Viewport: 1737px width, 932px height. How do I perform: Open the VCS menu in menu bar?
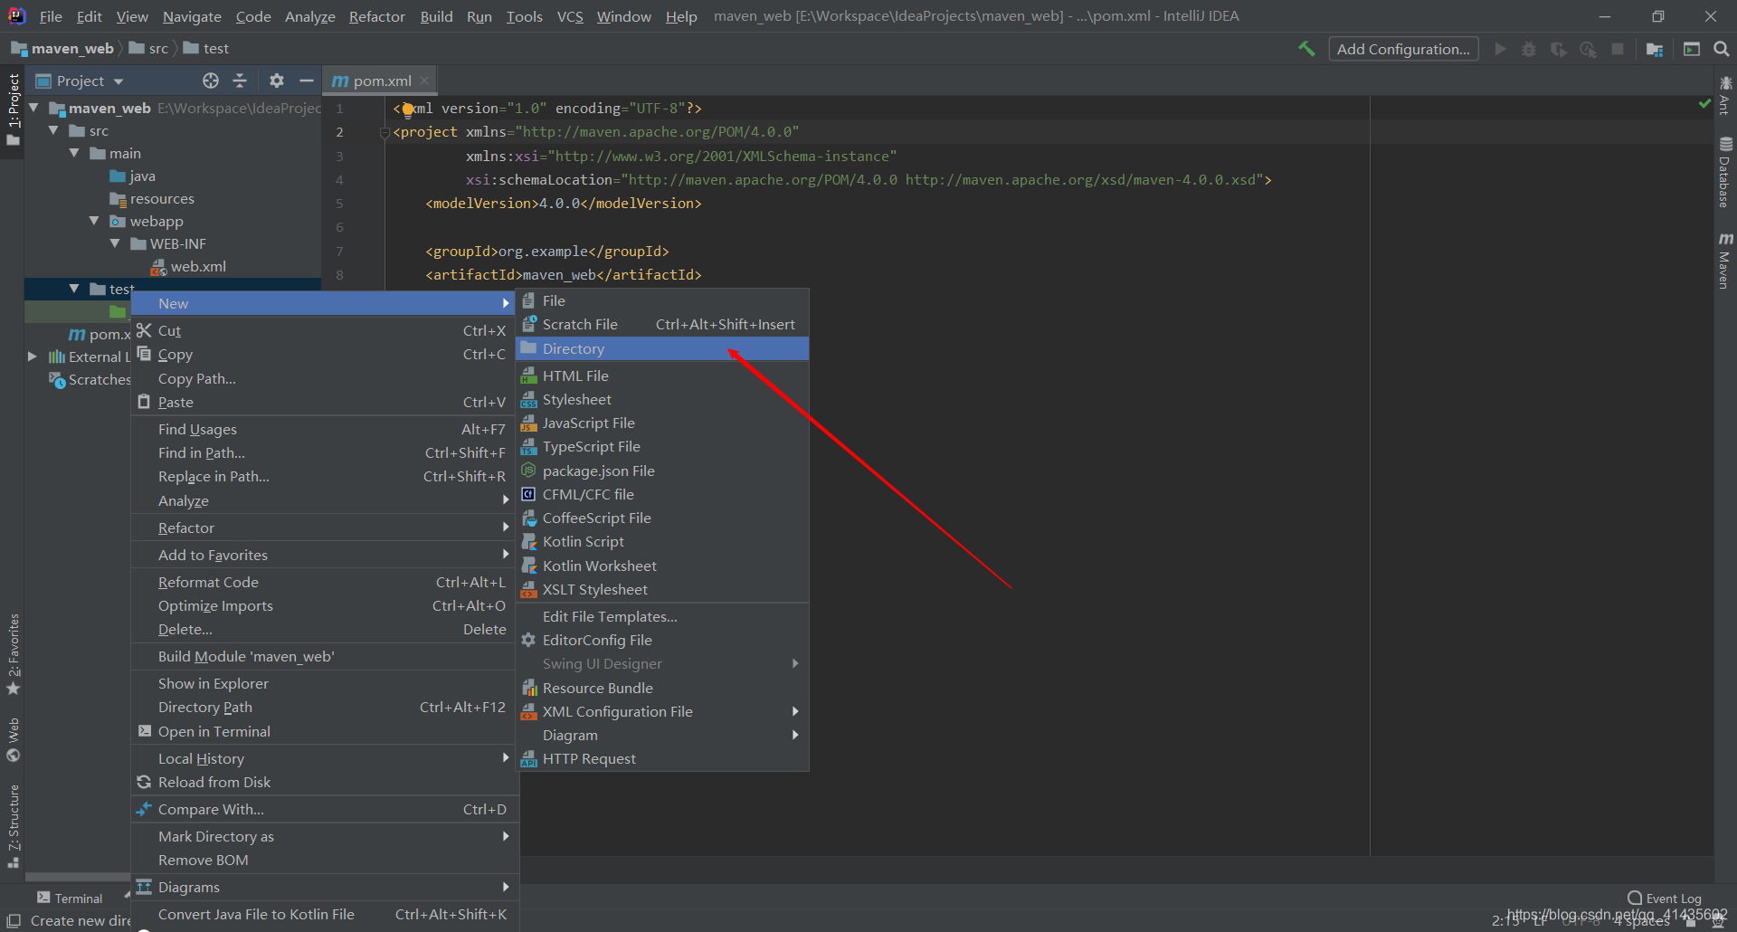point(570,16)
